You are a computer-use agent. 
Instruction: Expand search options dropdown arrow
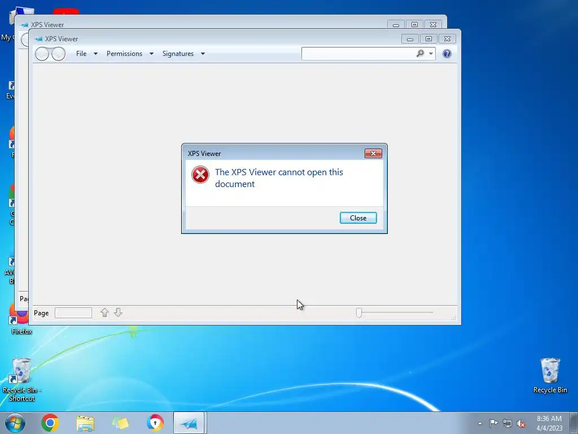pyautogui.click(x=431, y=54)
